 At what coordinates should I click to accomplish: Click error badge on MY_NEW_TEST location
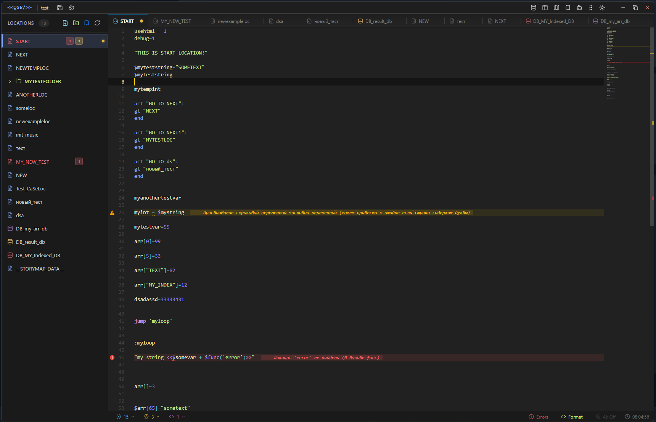[79, 161]
